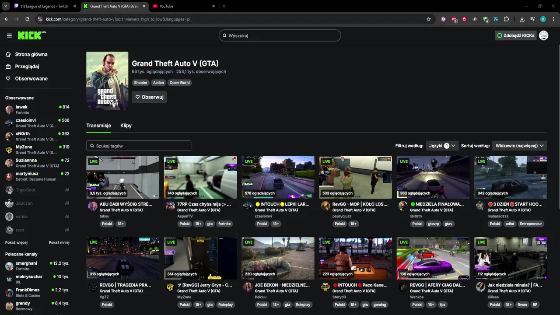Screen dimensions: 560x315
Task: Click Zdobądź KICKs button
Action: [x=515, y=35]
